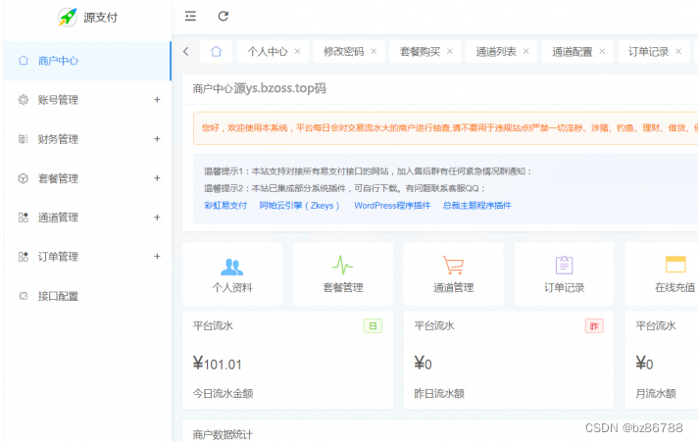
Task: Click the ¥101.01 today's revenue value
Action: [218, 365]
